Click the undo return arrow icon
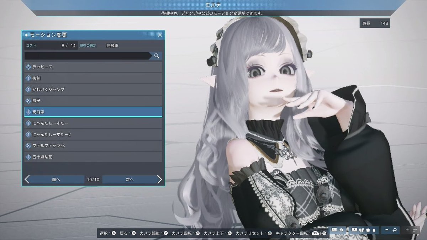Screen dimensions: 427x240 [395, 230]
